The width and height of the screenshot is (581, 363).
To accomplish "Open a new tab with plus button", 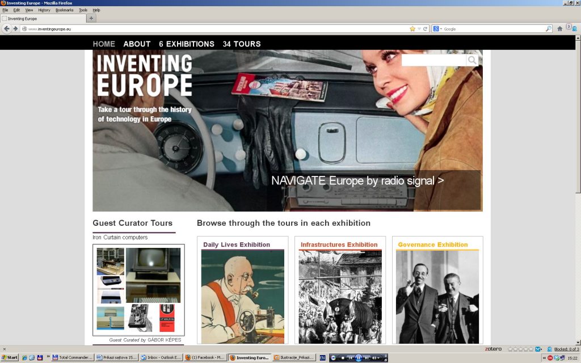I will tap(91, 18).
